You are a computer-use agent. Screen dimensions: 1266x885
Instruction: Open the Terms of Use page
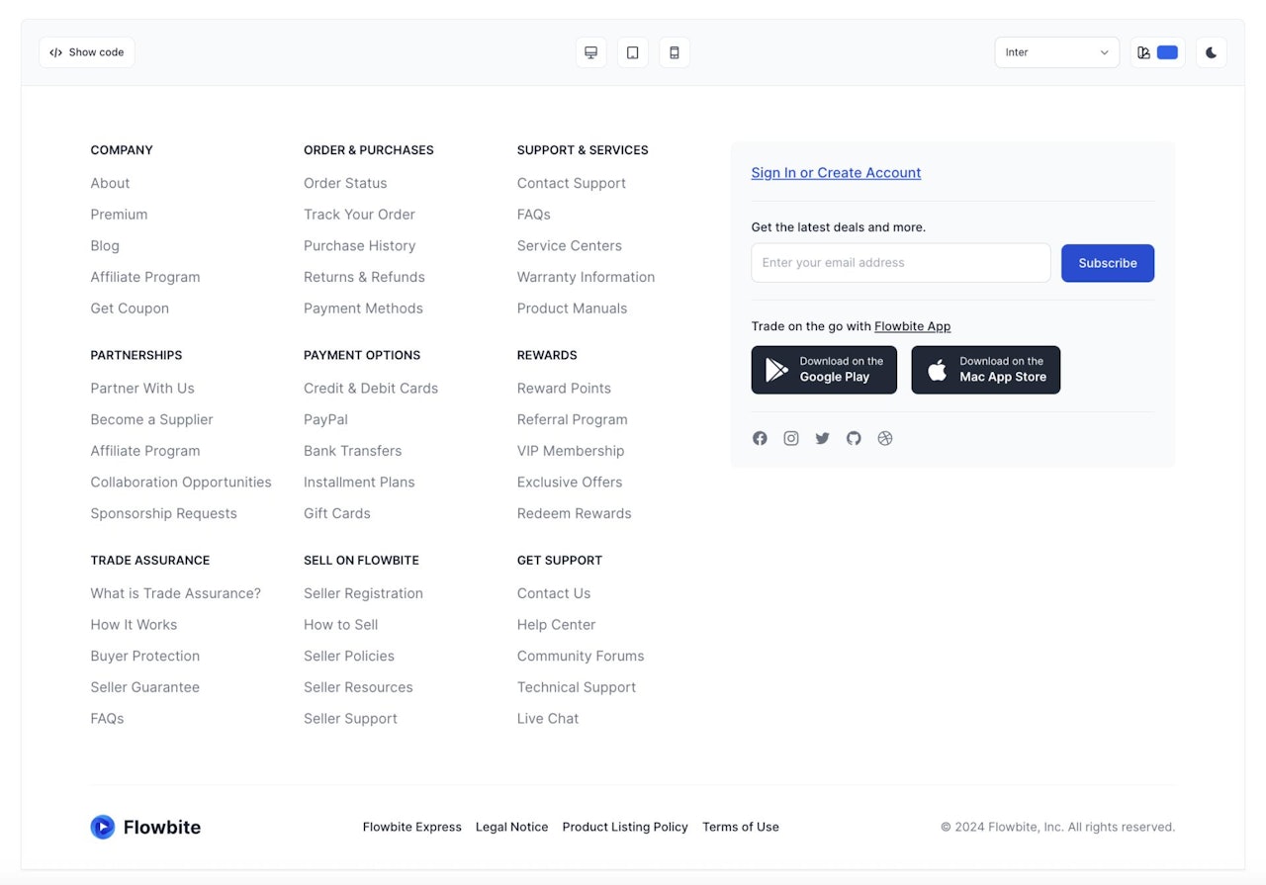click(740, 827)
